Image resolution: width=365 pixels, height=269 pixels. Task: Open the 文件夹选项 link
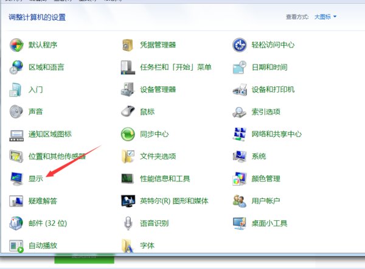coord(158,156)
